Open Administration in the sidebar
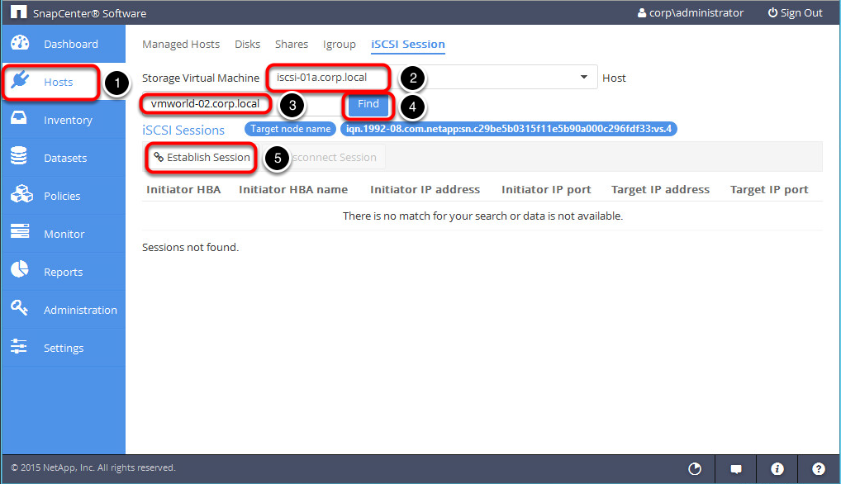Screen dimensions: 841x484 click(x=64, y=310)
